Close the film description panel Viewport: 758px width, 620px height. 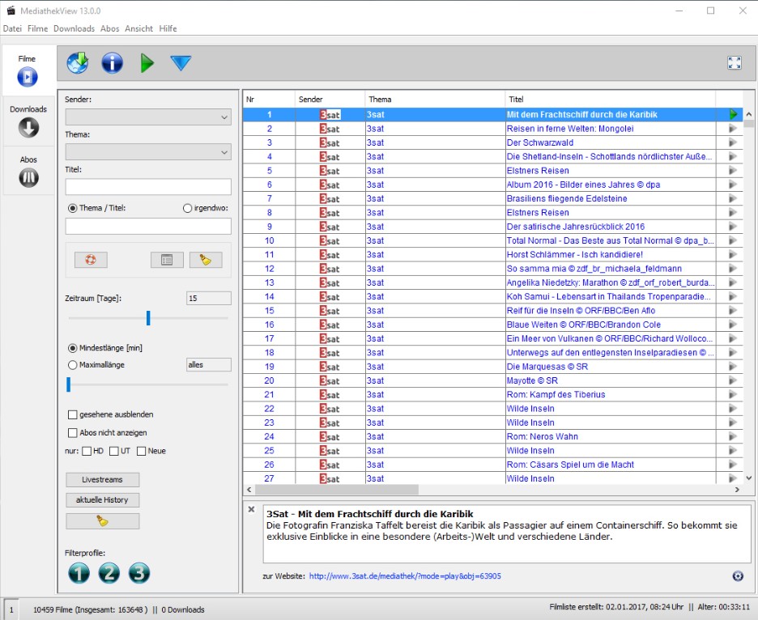click(251, 509)
